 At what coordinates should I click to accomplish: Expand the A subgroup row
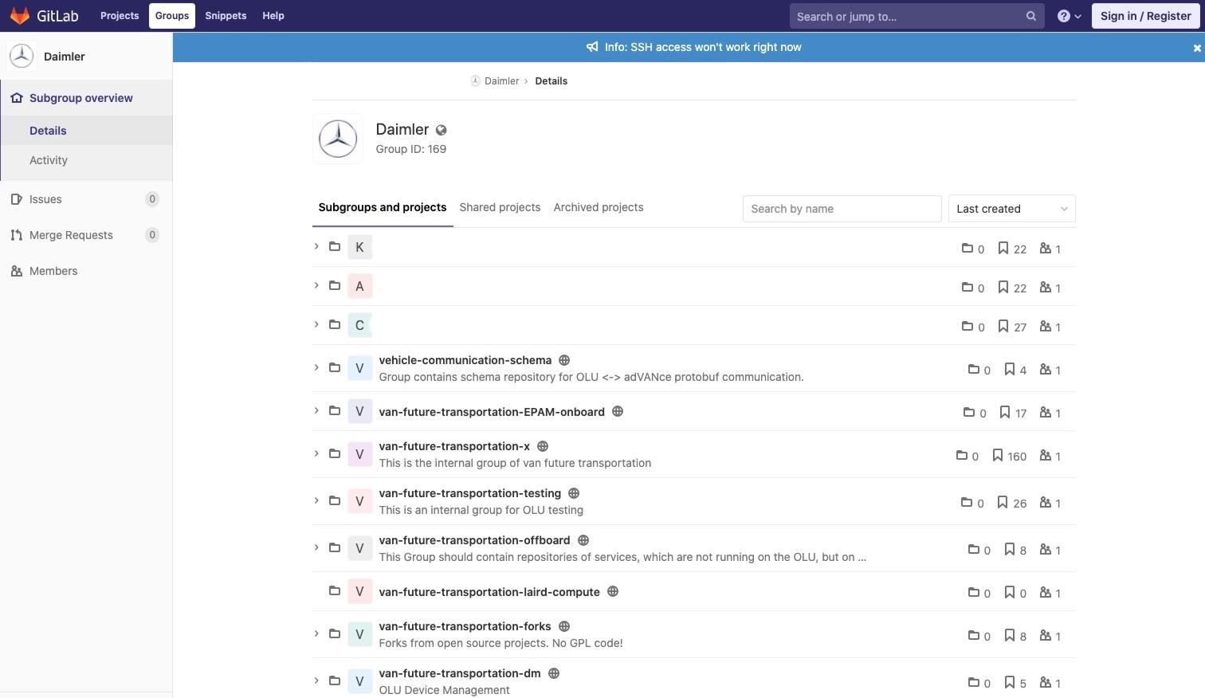[316, 285]
